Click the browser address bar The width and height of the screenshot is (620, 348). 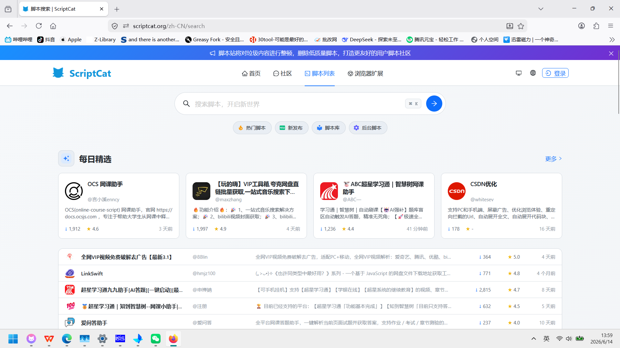317,26
